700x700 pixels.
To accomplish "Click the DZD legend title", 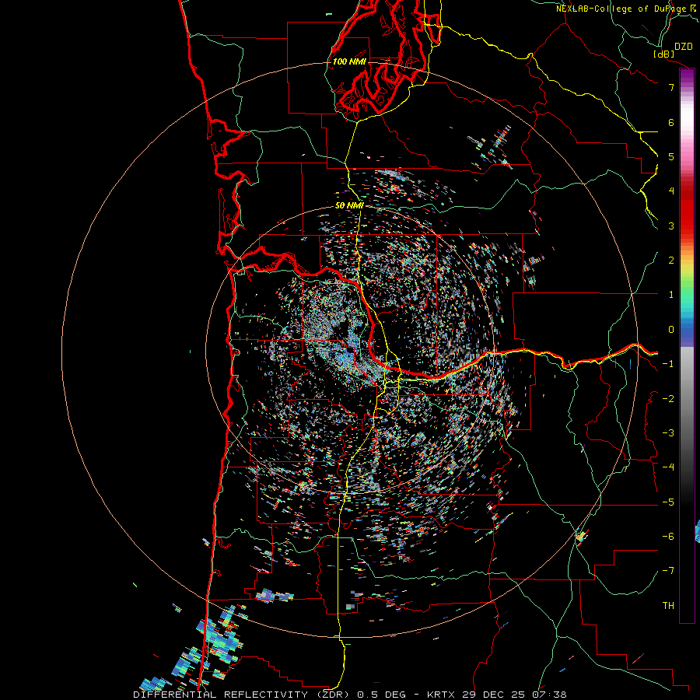I will [684, 47].
